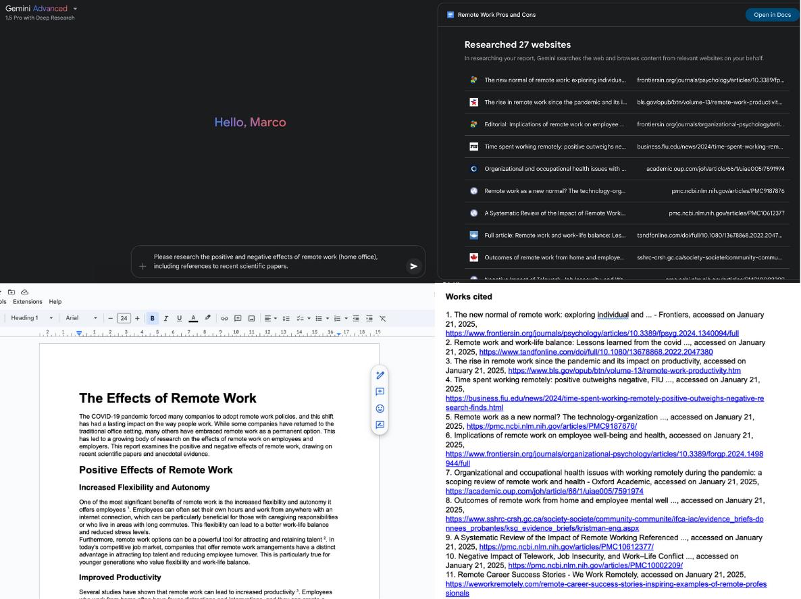Viewport: 801px width, 599px height.
Task: Click the Open in Docs button
Action: coord(772,15)
